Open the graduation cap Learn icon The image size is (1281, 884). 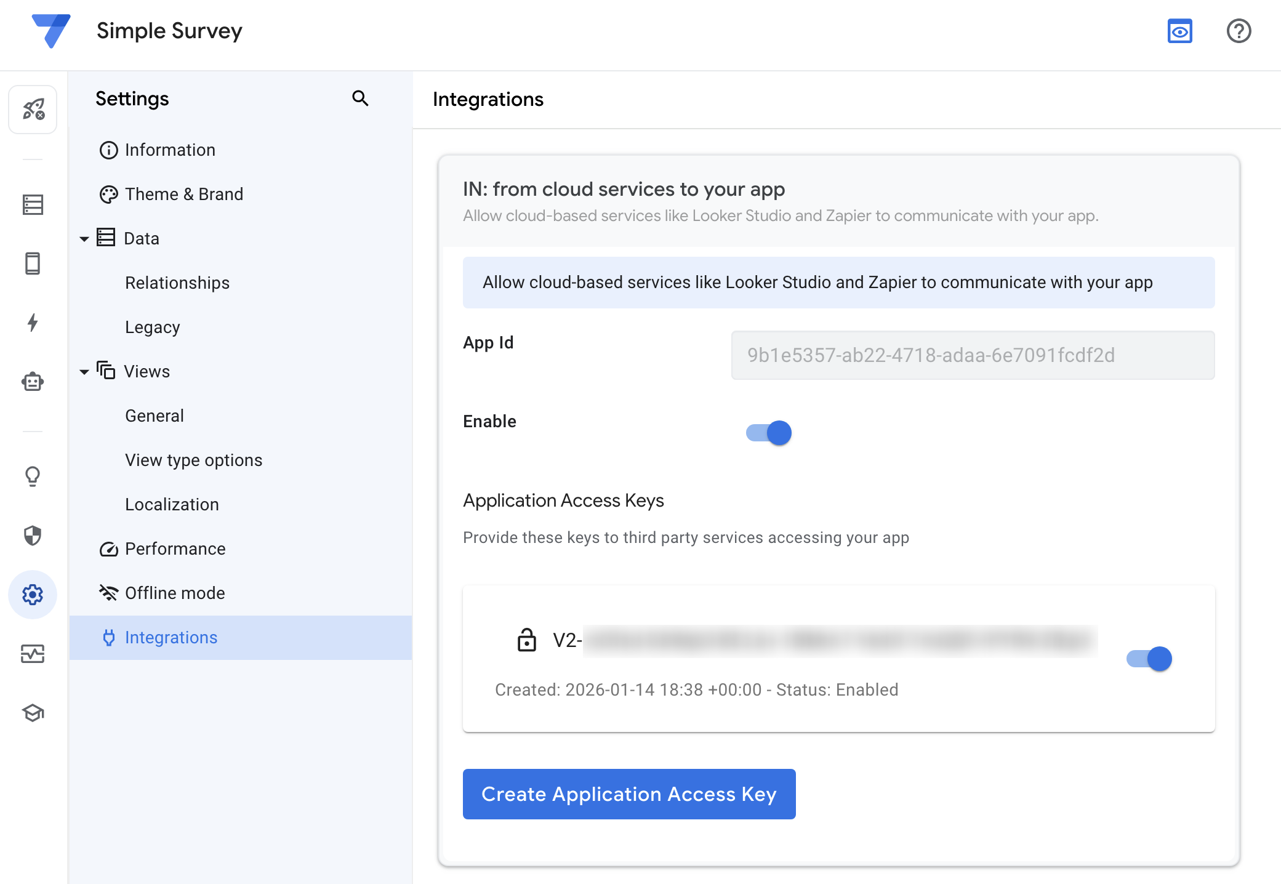click(33, 713)
